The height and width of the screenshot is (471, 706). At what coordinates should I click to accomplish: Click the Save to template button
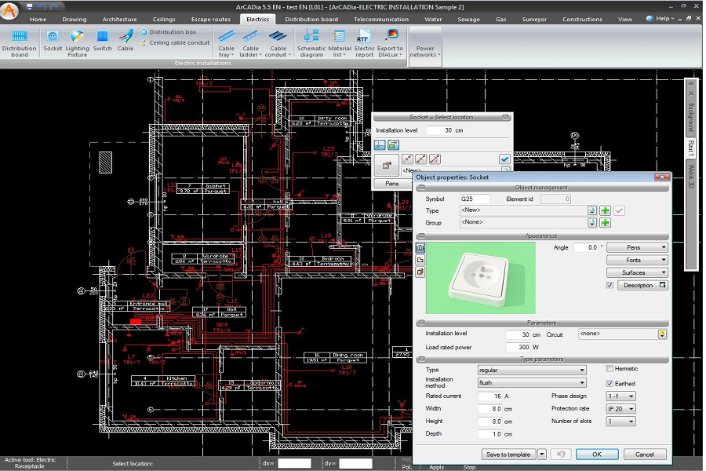(x=508, y=455)
